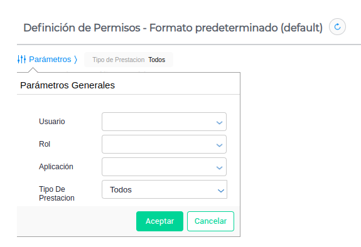Viewport: 361px width, 247px height.
Task: Click the Tipo de Prestacion Todos chip
Action: (129, 60)
